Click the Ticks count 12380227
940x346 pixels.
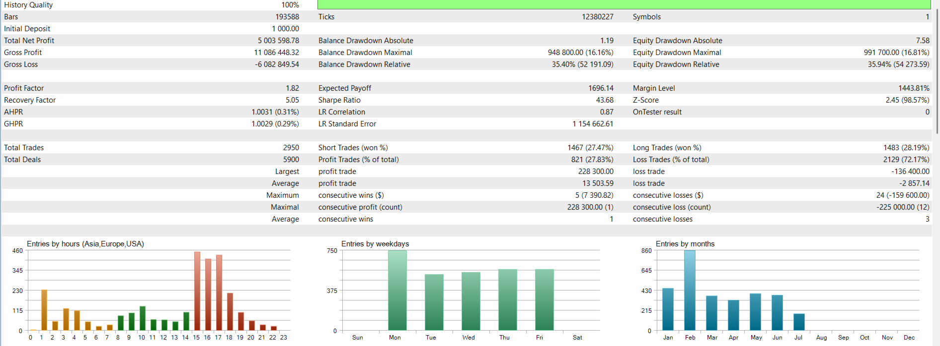[x=597, y=17]
